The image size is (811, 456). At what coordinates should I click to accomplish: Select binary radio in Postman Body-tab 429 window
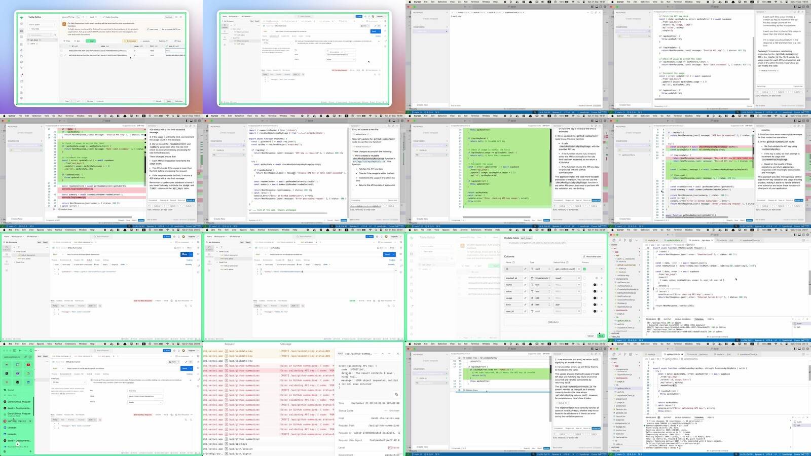[x=101, y=264]
